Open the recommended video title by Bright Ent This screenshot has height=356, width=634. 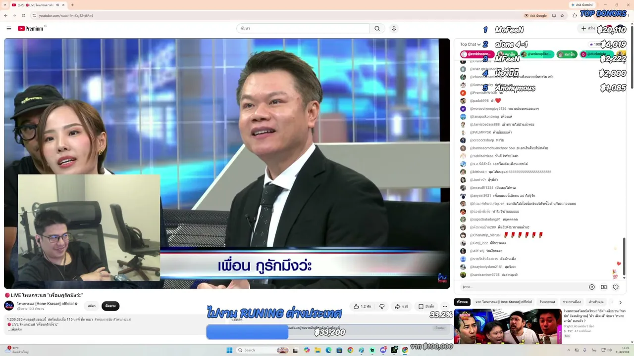(594, 316)
